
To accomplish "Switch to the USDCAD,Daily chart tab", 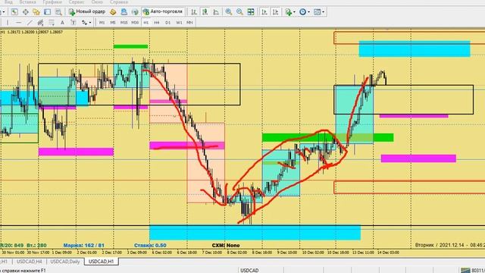I will click(65, 262).
